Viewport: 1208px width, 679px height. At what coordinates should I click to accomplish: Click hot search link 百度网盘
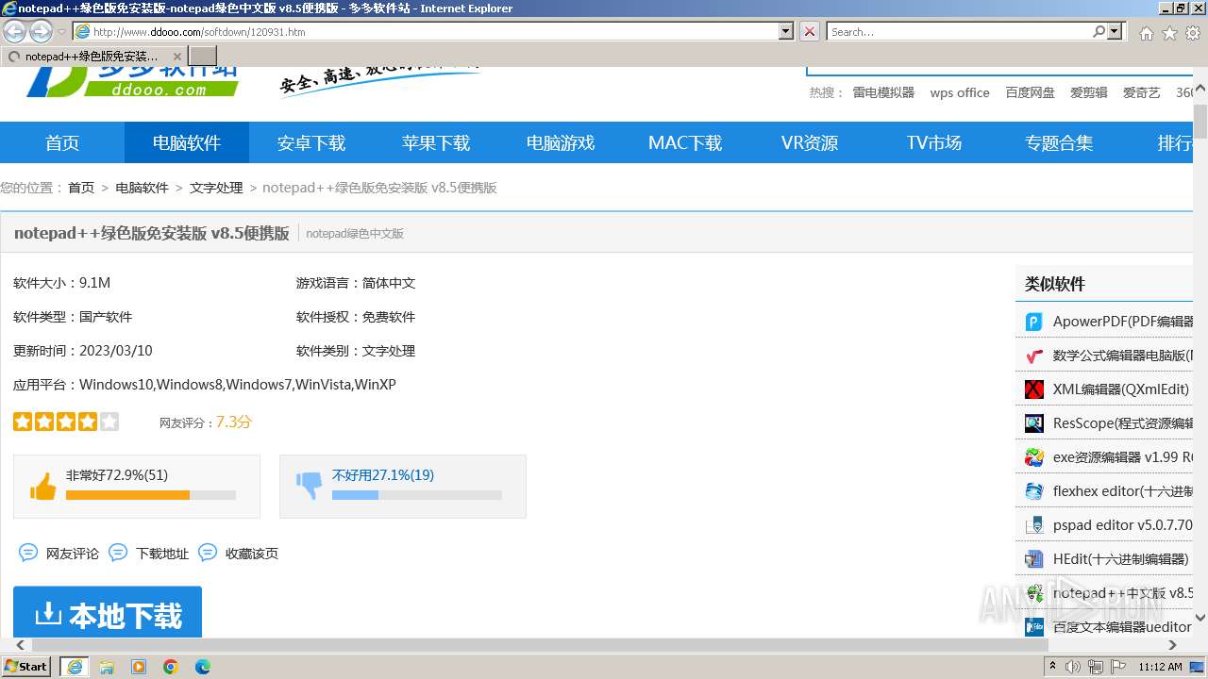point(1030,92)
